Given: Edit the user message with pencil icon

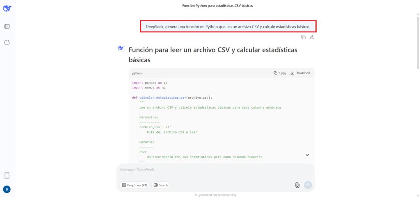Looking at the screenshot, I should [x=312, y=37].
